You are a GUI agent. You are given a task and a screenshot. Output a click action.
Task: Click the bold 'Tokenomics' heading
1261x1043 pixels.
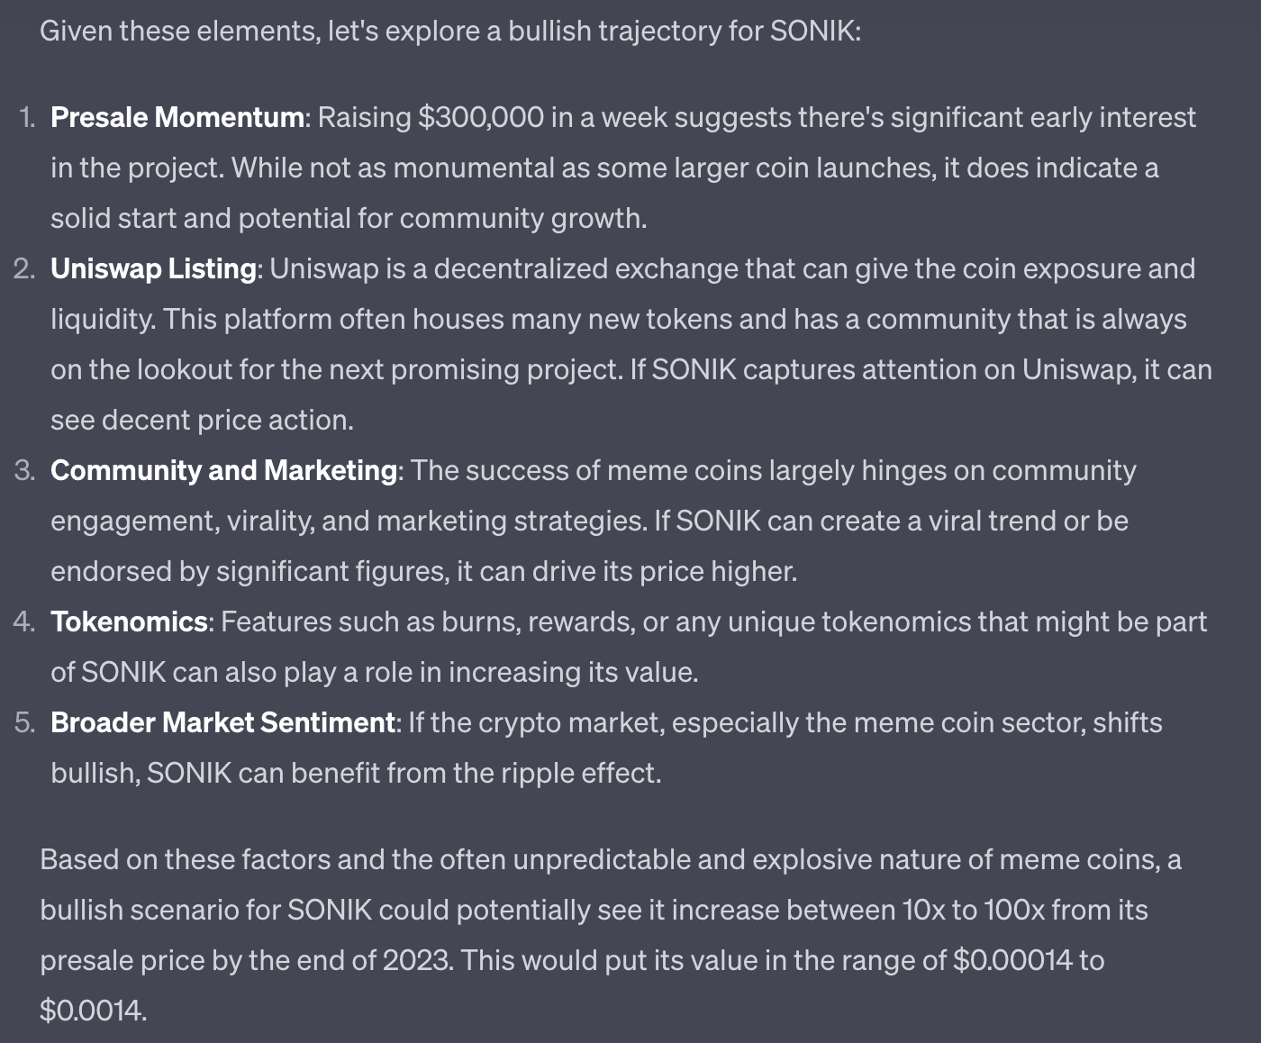pyautogui.click(x=129, y=622)
